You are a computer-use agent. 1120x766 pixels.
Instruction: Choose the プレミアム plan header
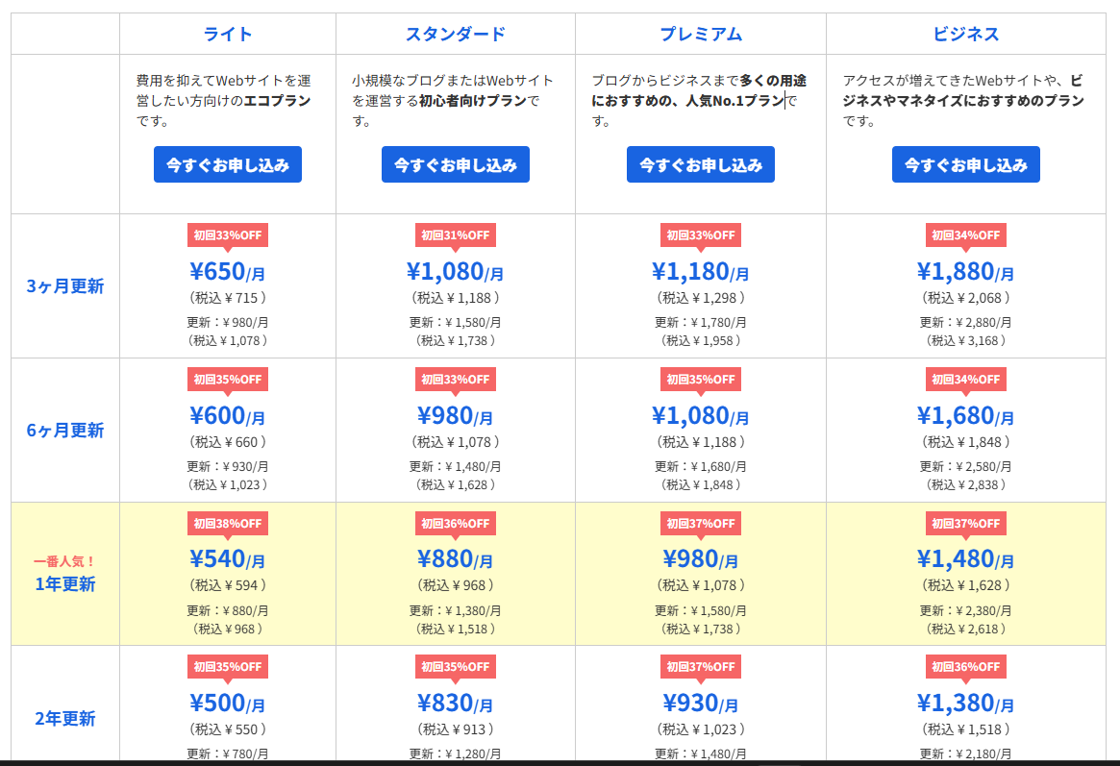tap(701, 35)
